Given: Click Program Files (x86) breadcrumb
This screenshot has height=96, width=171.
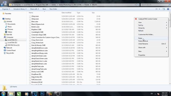Looking at the screenshot, I should (42, 5).
